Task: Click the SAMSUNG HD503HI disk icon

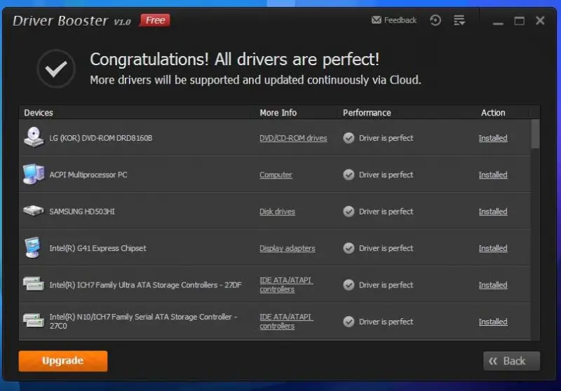Action: pyautogui.click(x=34, y=210)
